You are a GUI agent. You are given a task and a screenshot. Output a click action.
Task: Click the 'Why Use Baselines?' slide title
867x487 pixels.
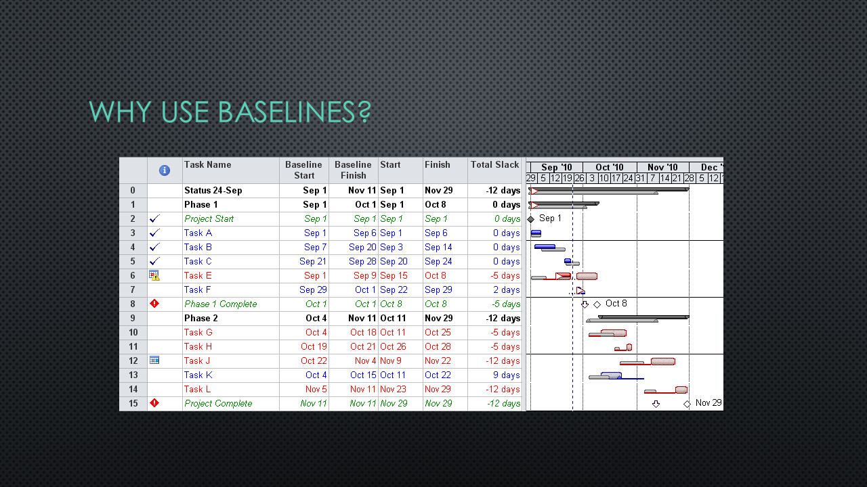[230, 112]
